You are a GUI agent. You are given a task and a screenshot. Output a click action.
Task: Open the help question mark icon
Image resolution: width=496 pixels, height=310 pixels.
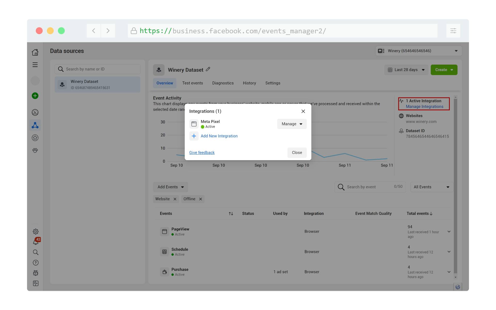click(36, 263)
